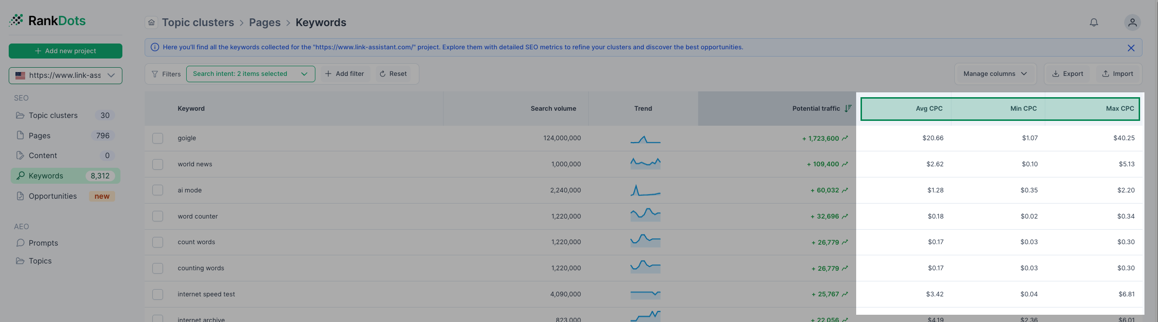This screenshot has height=322, width=1158.
Task: Dismiss the blue info banner
Action: point(1131,47)
